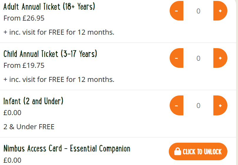Decrease Adult Annual Ticket quantity with minus

pyautogui.click(x=176, y=11)
